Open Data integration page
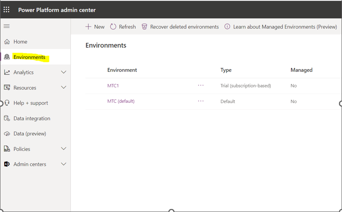Image resolution: width=342 pixels, height=212 pixels. [x=31, y=118]
